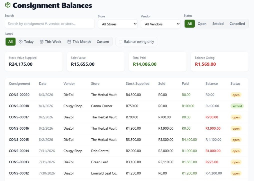Open consignment CONS-00018
Viewport: 254px width, 181px height.
point(19,106)
